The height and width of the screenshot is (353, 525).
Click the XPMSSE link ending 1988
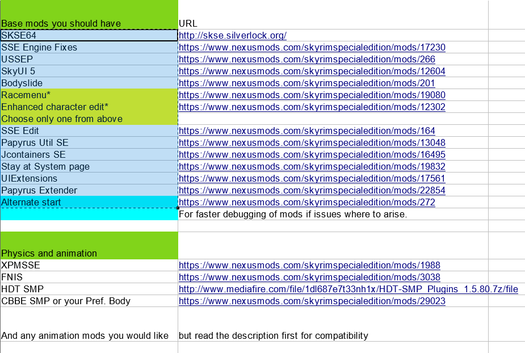(x=309, y=266)
